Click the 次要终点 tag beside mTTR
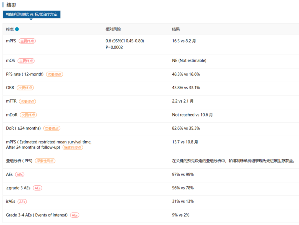Screen dimensions: 299x225 click(x=27, y=101)
